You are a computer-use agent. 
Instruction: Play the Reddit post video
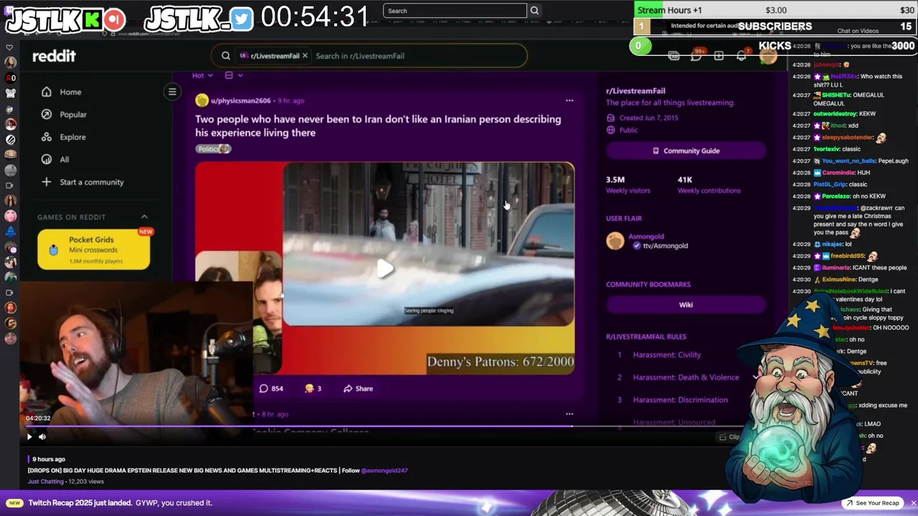click(x=385, y=269)
